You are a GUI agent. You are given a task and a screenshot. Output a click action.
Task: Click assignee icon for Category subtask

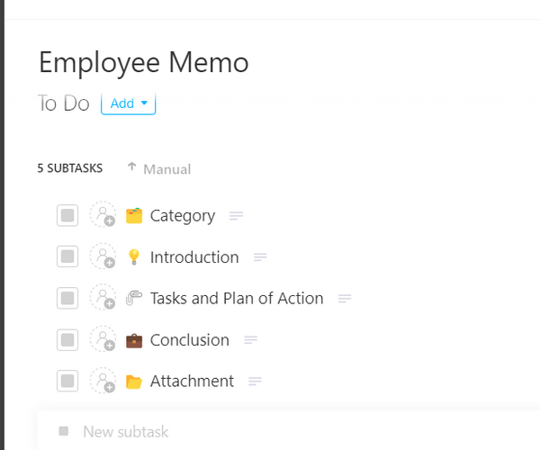coord(103,215)
